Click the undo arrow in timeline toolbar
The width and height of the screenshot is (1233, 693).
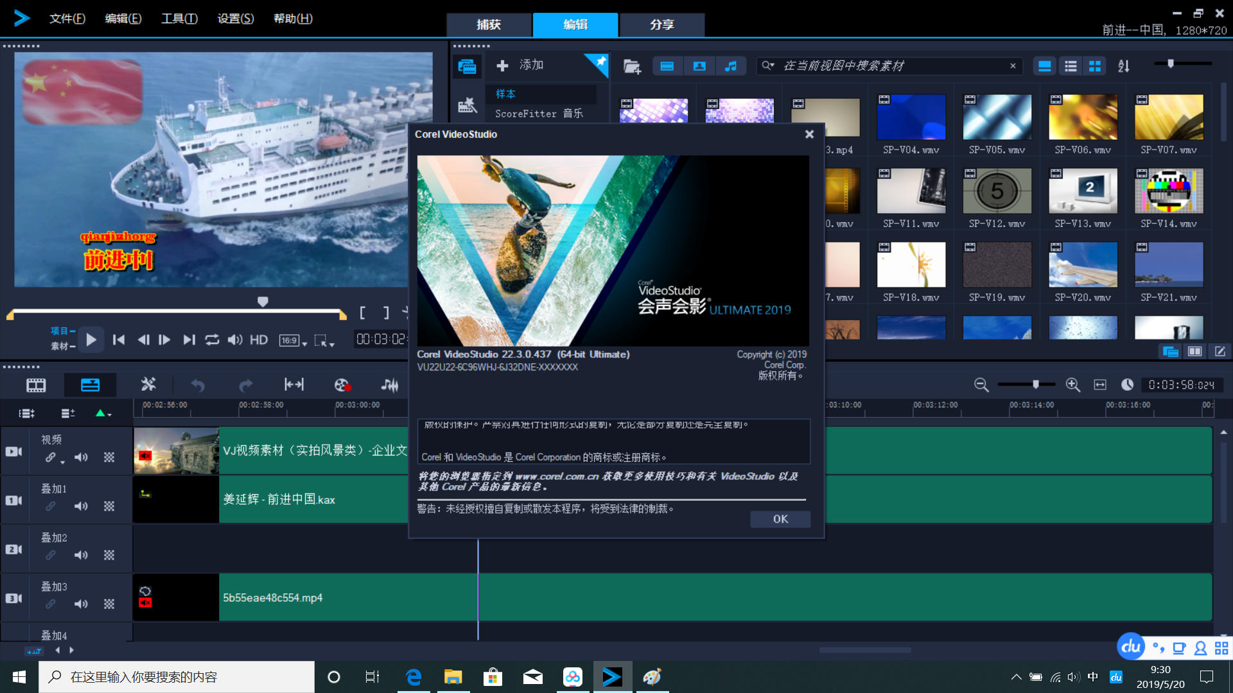[x=198, y=385]
